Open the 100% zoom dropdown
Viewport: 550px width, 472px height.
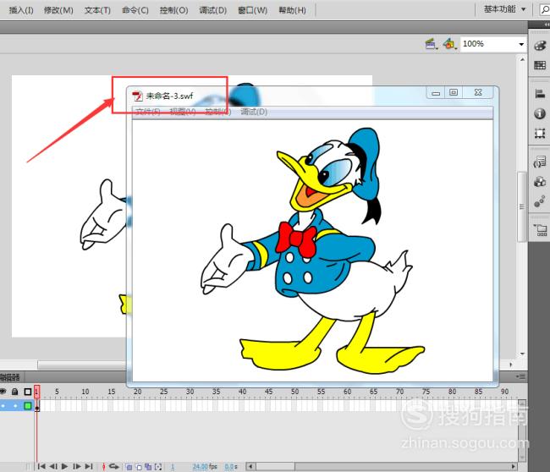(x=521, y=44)
